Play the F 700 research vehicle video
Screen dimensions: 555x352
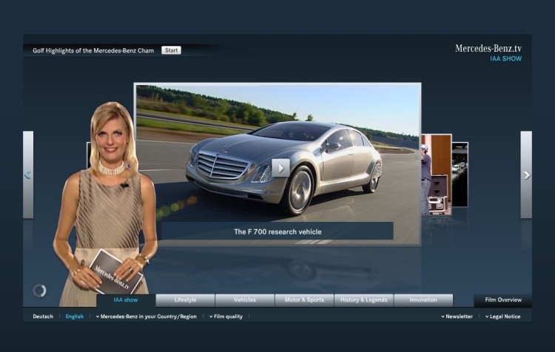280,168
